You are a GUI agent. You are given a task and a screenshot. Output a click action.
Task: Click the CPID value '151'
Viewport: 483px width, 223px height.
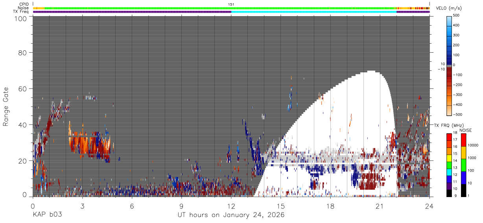tap(231, 4)
